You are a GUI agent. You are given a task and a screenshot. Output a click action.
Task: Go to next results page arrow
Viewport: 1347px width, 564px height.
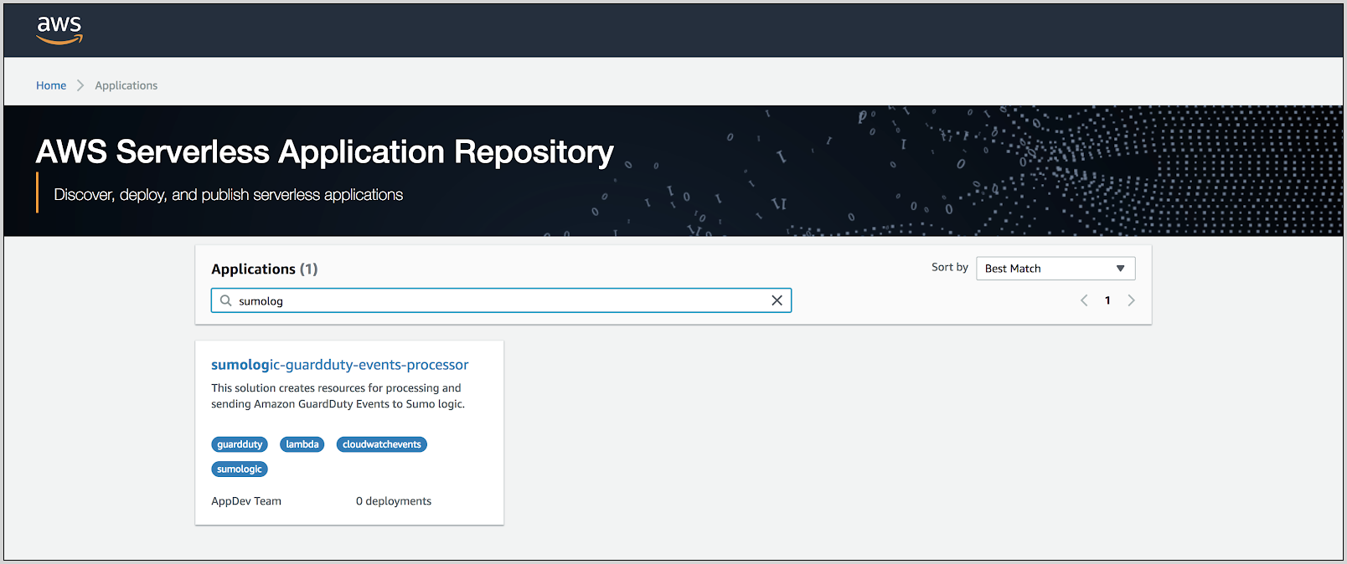pyautogui.click(x=1131, y=300)
